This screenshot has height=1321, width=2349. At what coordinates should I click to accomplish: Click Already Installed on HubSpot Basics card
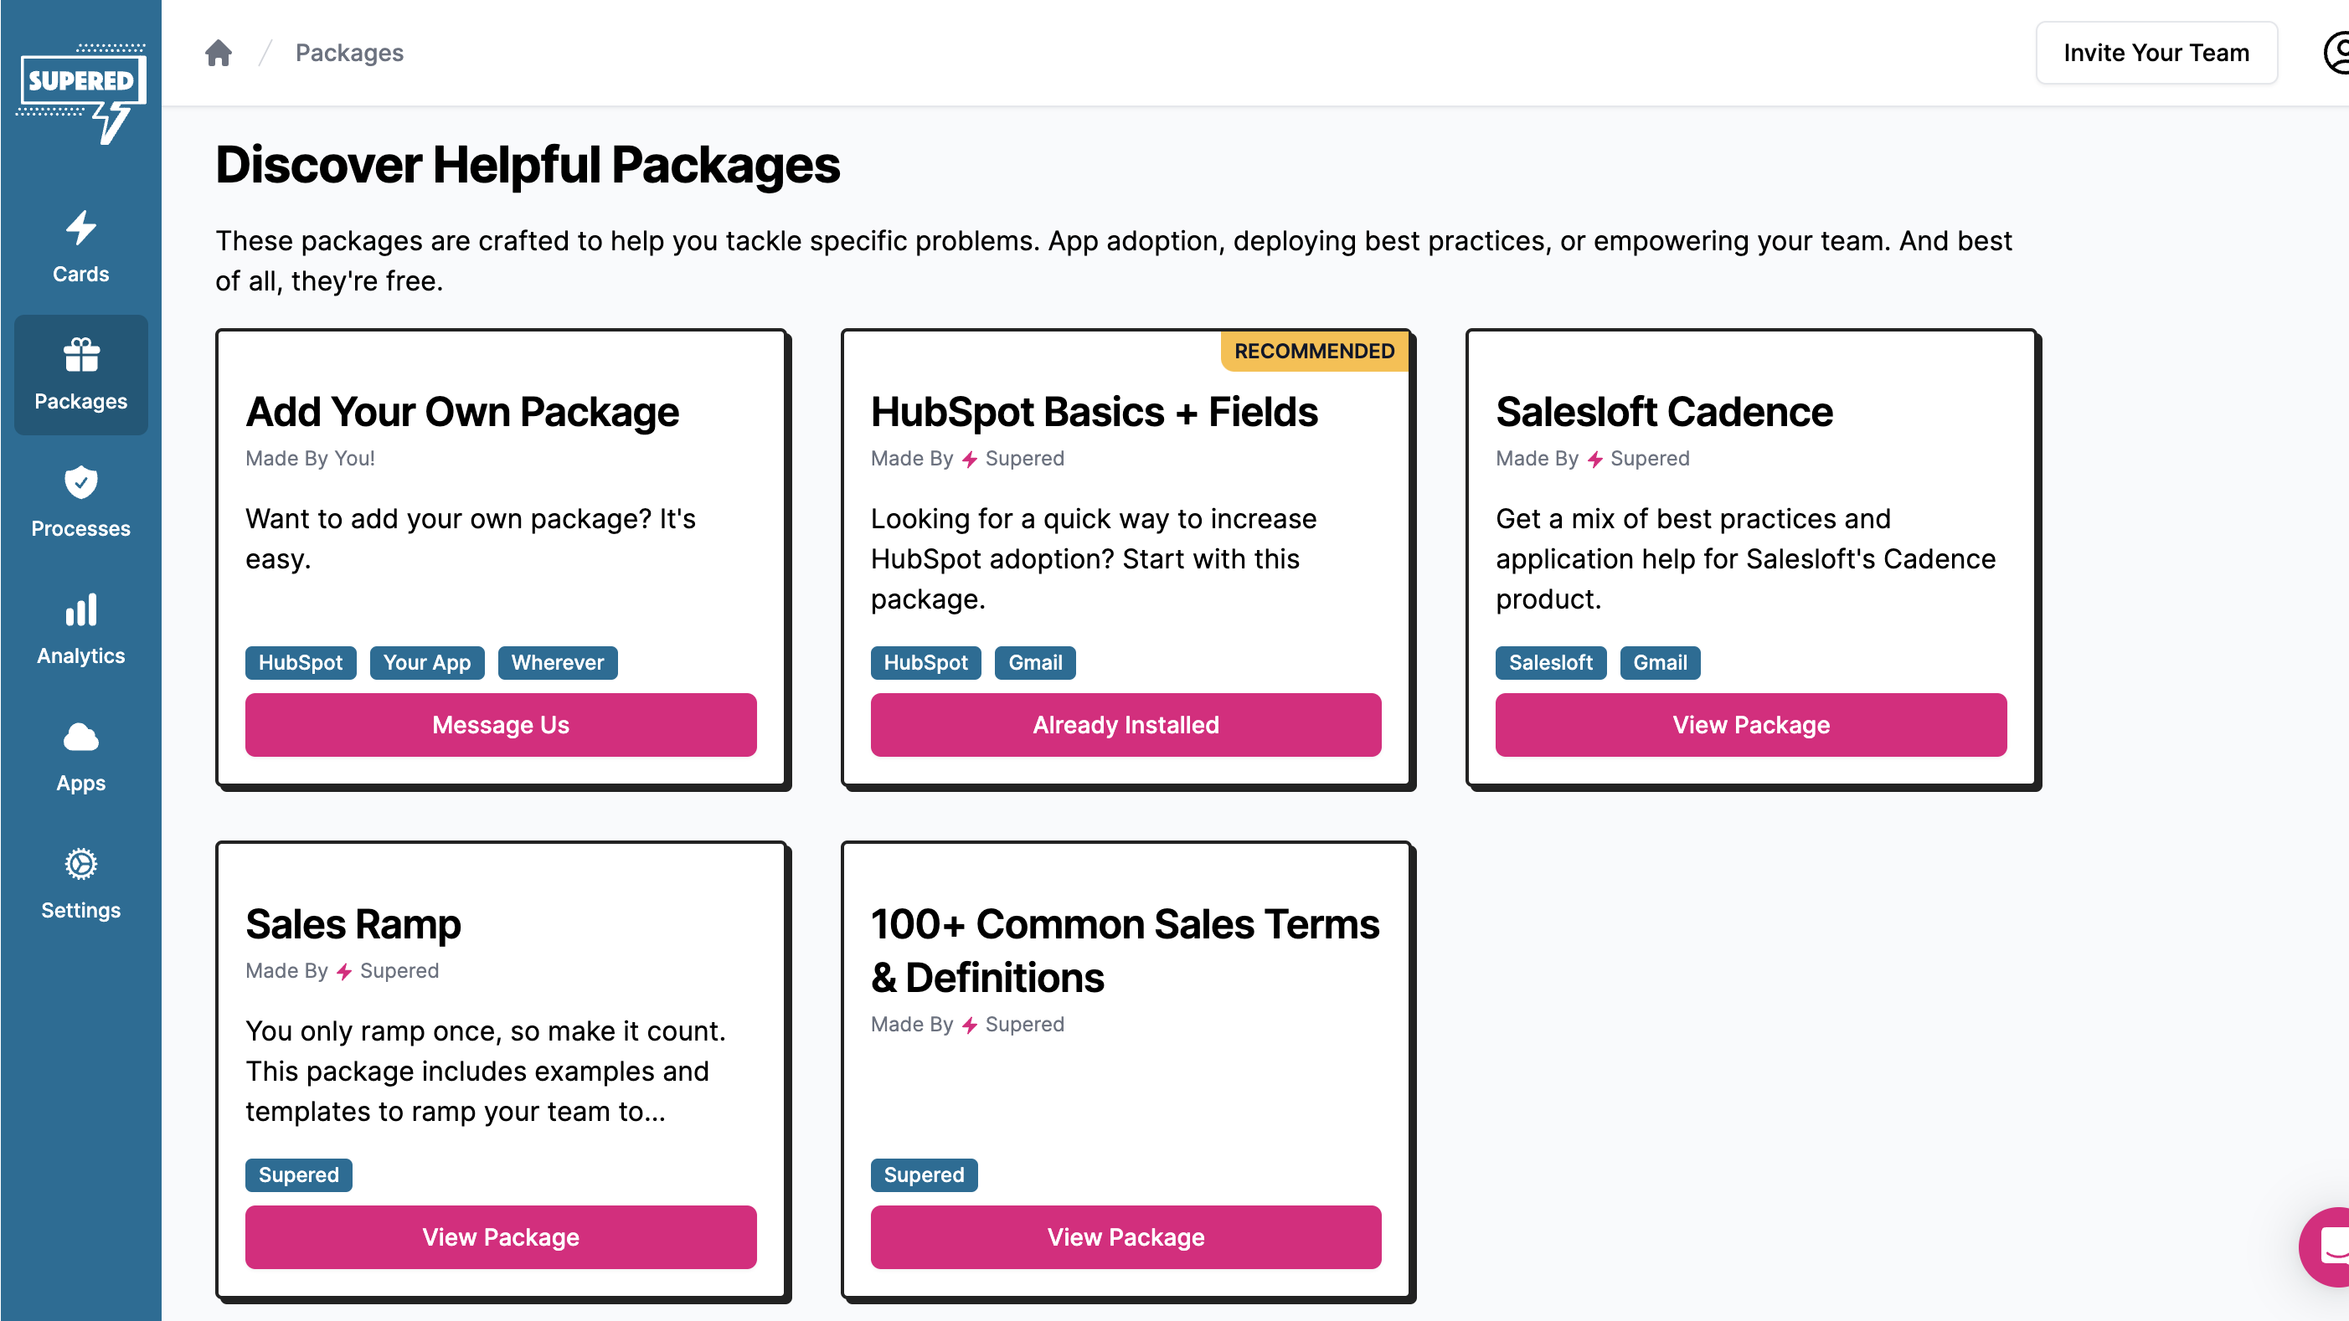point(1126,724)
